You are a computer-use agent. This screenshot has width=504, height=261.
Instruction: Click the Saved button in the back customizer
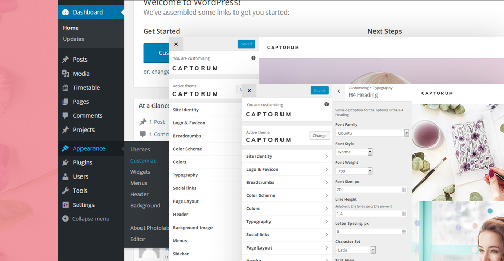(246, 44)
